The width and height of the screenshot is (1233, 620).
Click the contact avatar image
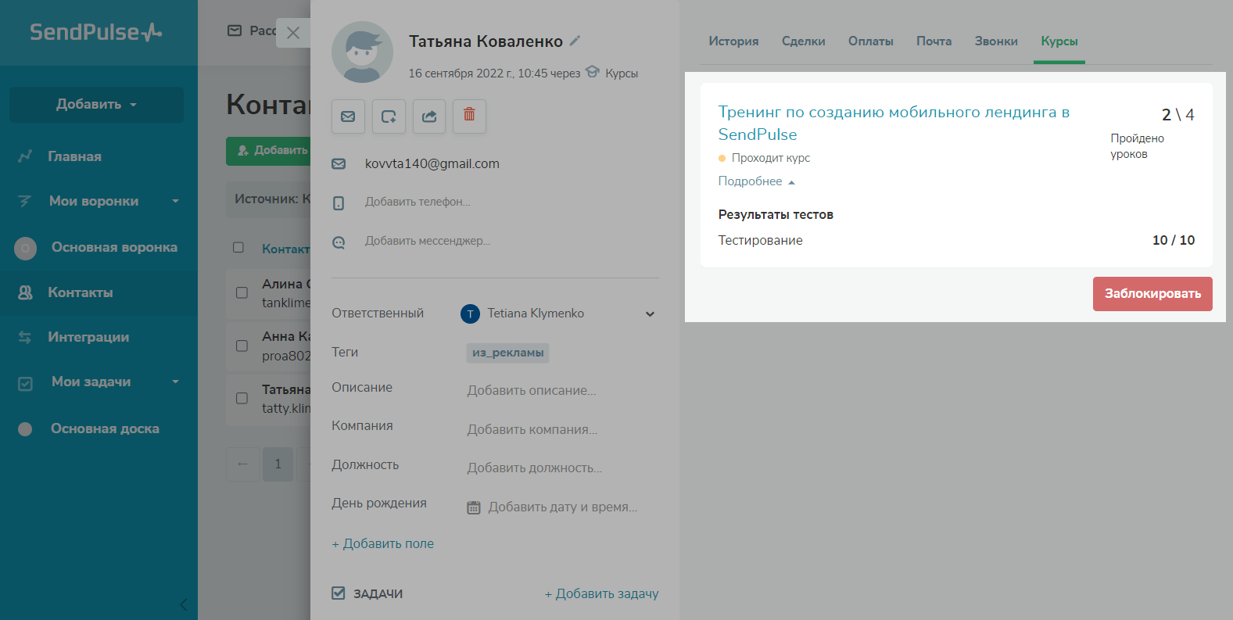[x=362, y=52]
